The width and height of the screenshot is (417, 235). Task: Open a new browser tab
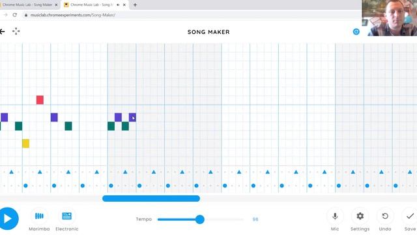coord(135,5)
